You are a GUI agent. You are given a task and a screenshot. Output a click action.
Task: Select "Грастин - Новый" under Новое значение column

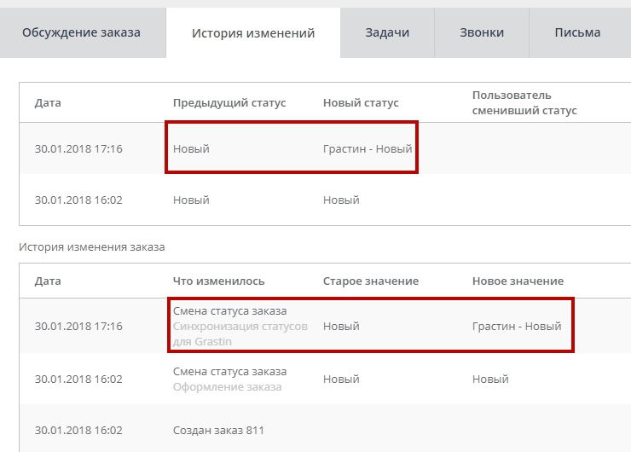click(x=517, y=327)
